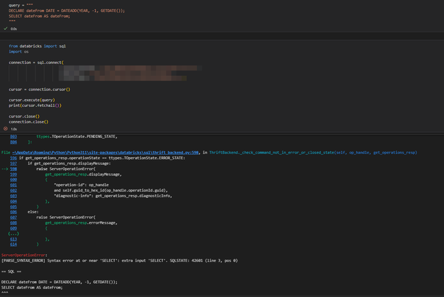Image resolution: width=444 pixels, height=297 pixels.
Task: Select line number 603 link
Action: click(13, 136)
